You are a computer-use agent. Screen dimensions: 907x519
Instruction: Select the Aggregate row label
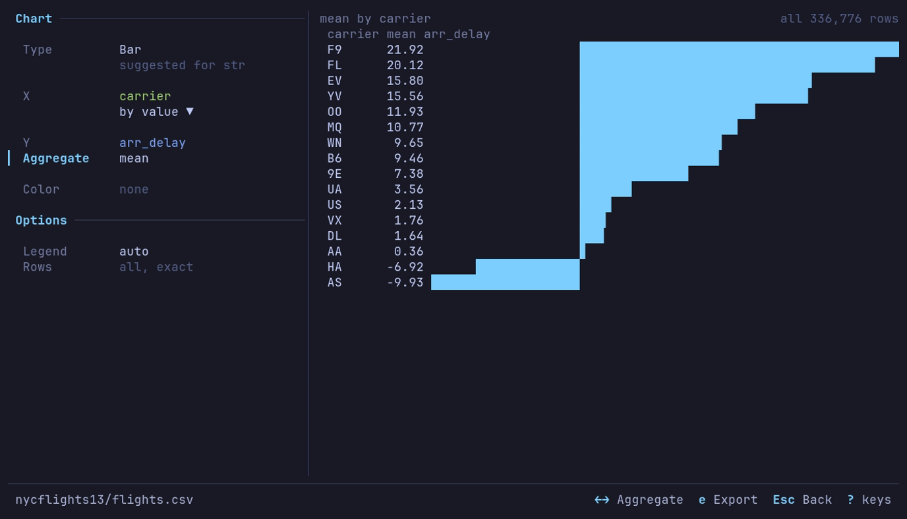click(x=56, y=158)
